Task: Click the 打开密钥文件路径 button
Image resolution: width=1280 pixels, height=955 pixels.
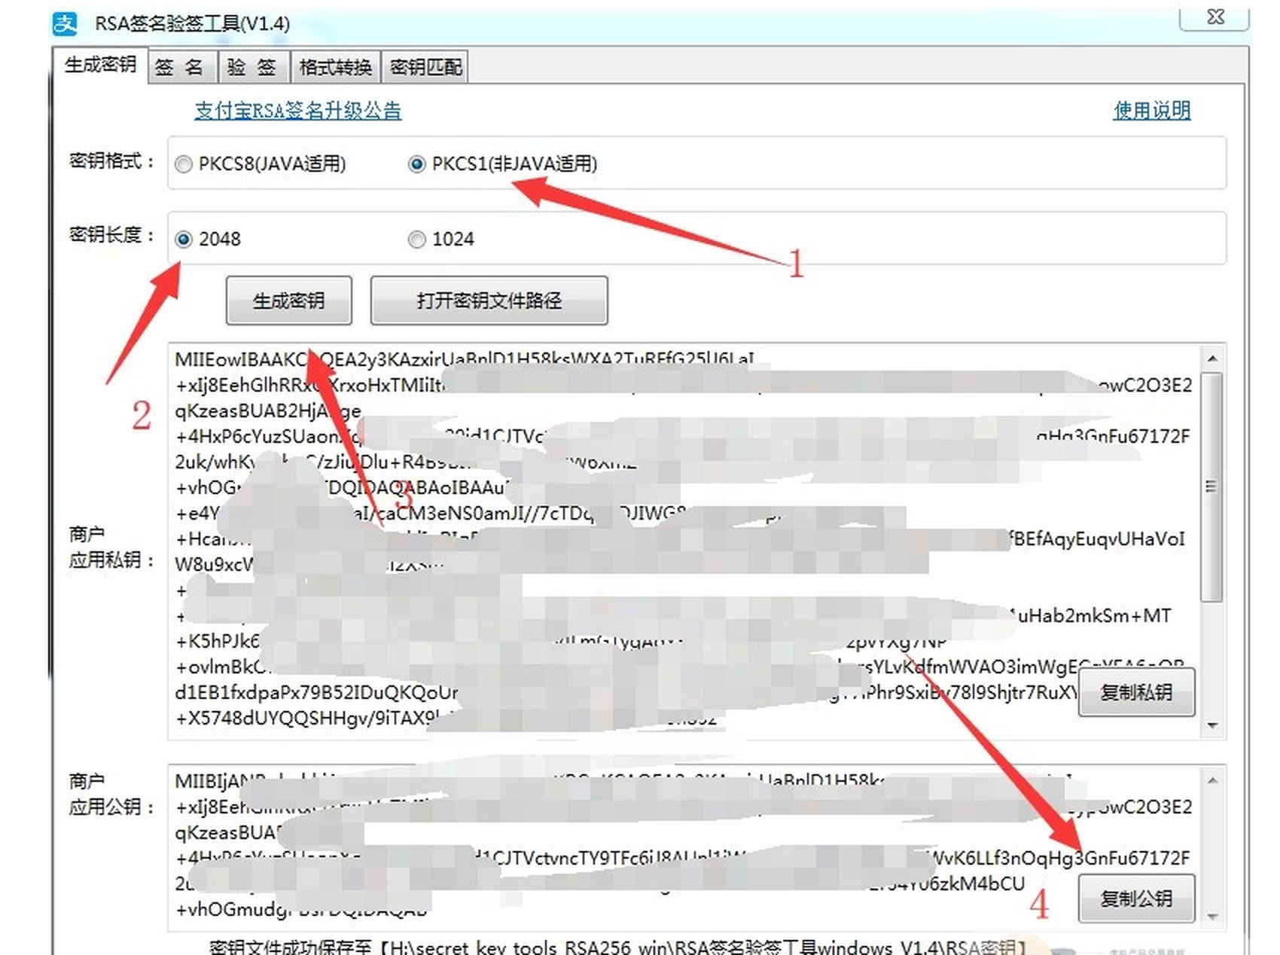Action: 489,301
